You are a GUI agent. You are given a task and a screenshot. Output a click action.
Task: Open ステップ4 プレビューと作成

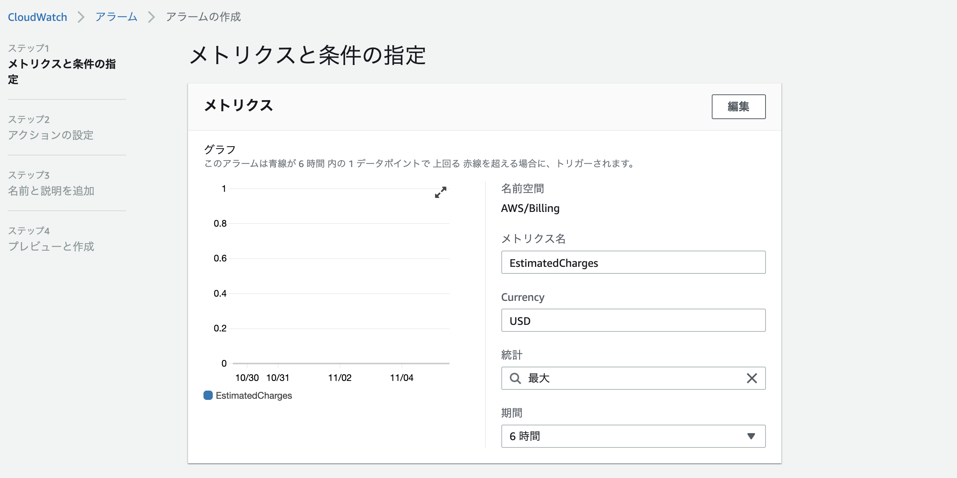[x=51, y=246]
